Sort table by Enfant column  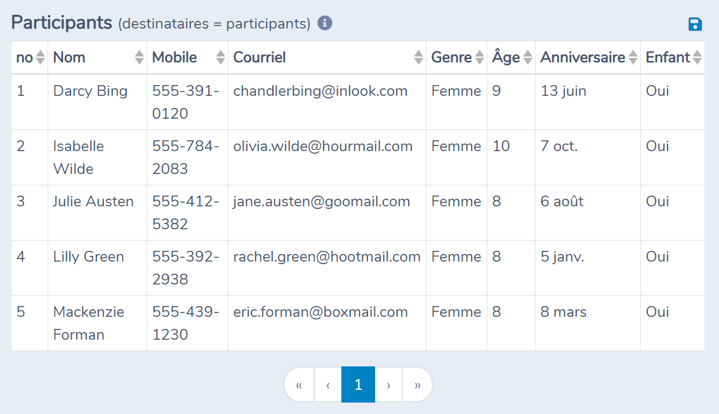[x=673, y=57]
